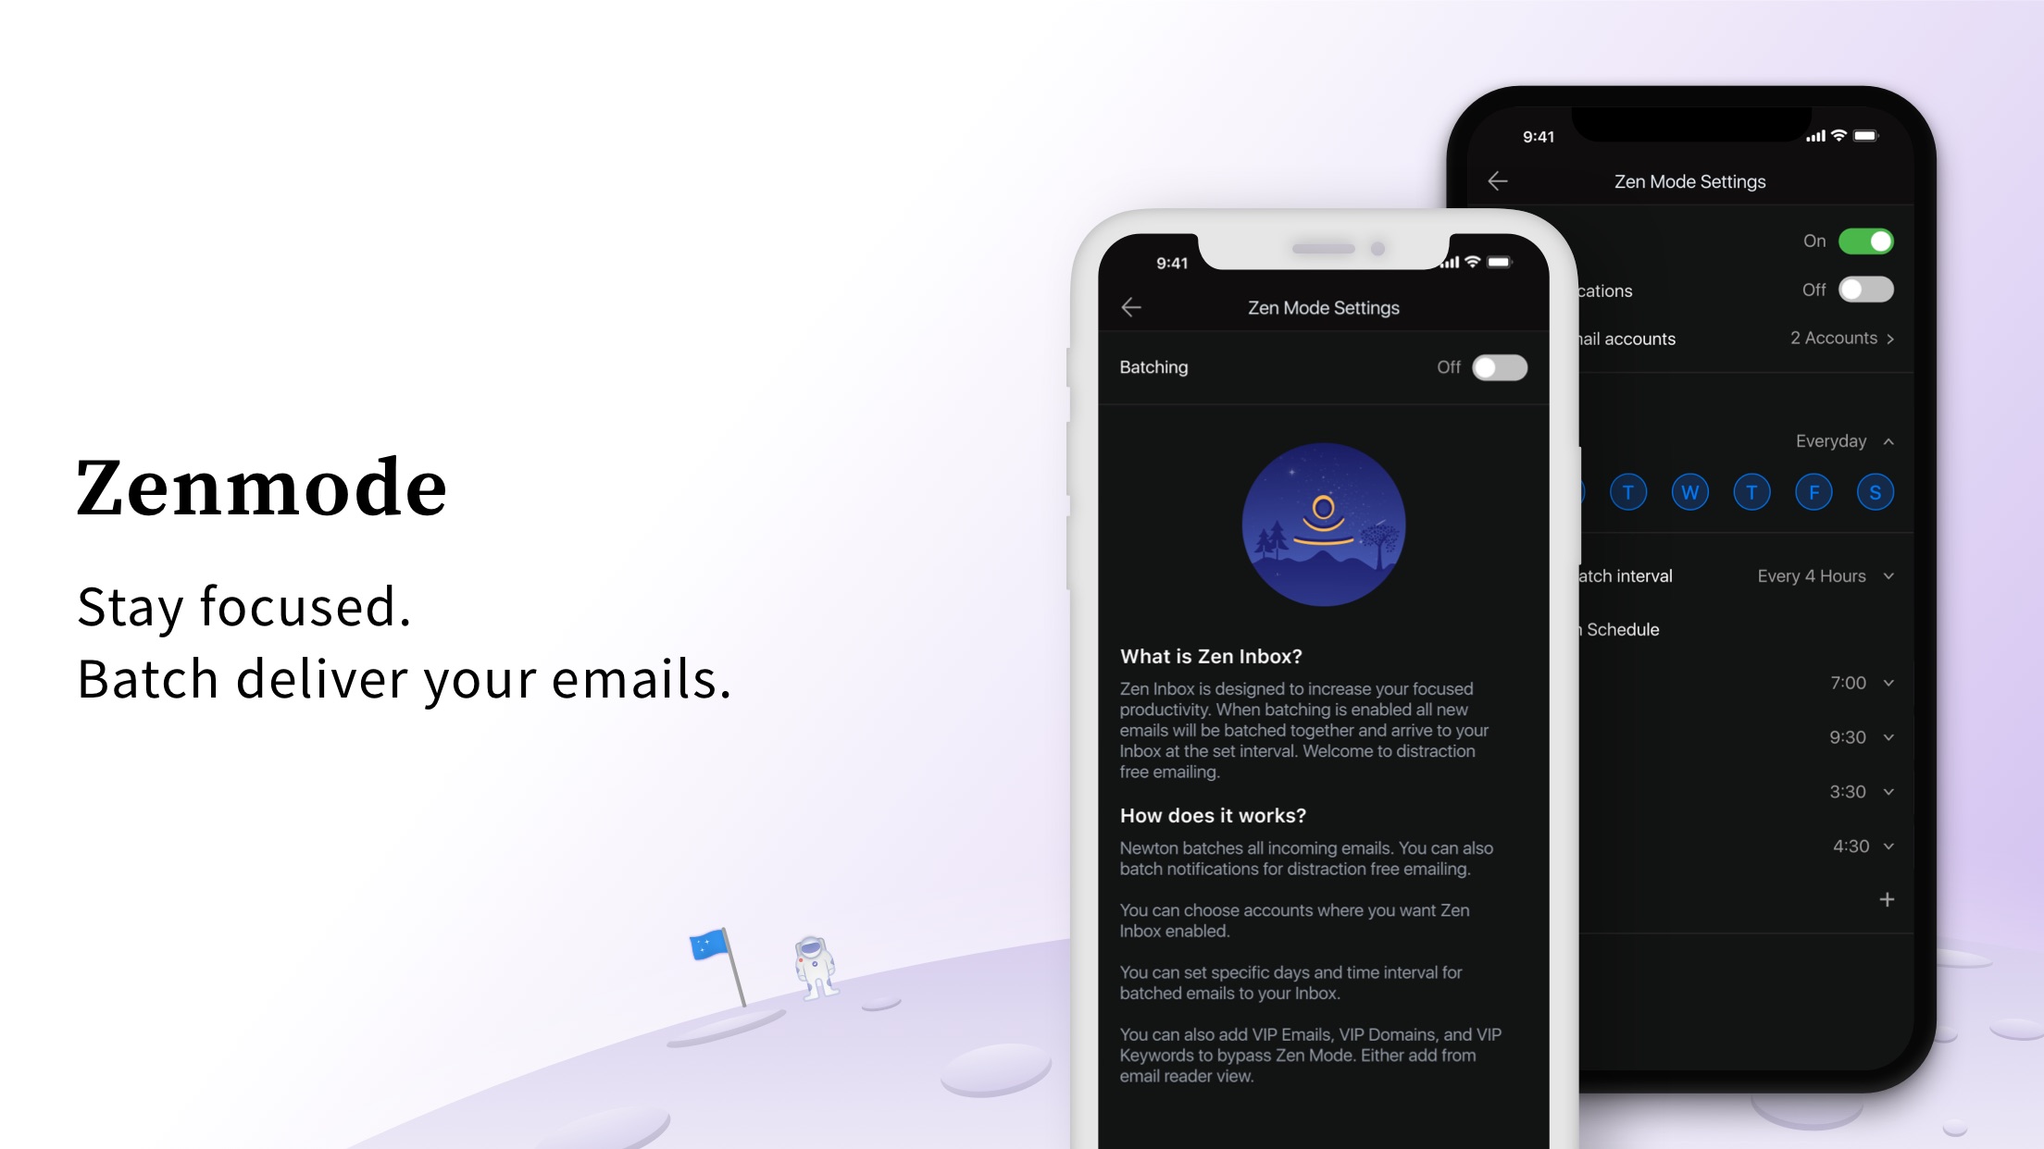Image resolution: width=2044 pixels, height=1149 pixels.
Task: Navigate back to previous screen
Action: (1130, 307)
